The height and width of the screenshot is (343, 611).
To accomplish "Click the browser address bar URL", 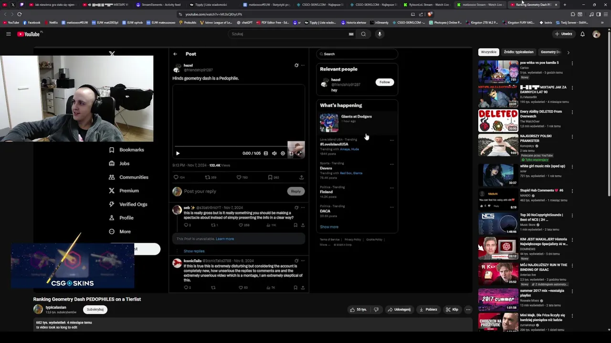I will (214, 14).
